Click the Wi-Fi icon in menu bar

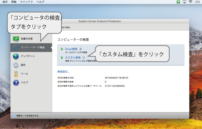[x=191, y=2]
